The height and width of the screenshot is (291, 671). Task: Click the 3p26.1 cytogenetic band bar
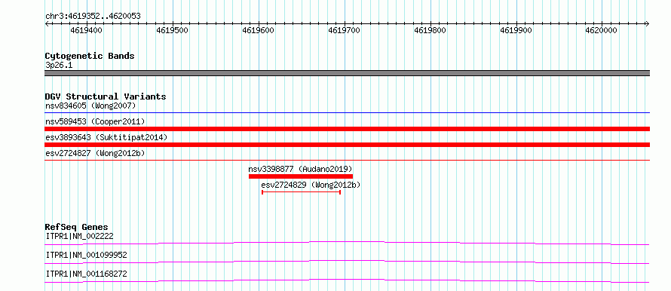347,73
